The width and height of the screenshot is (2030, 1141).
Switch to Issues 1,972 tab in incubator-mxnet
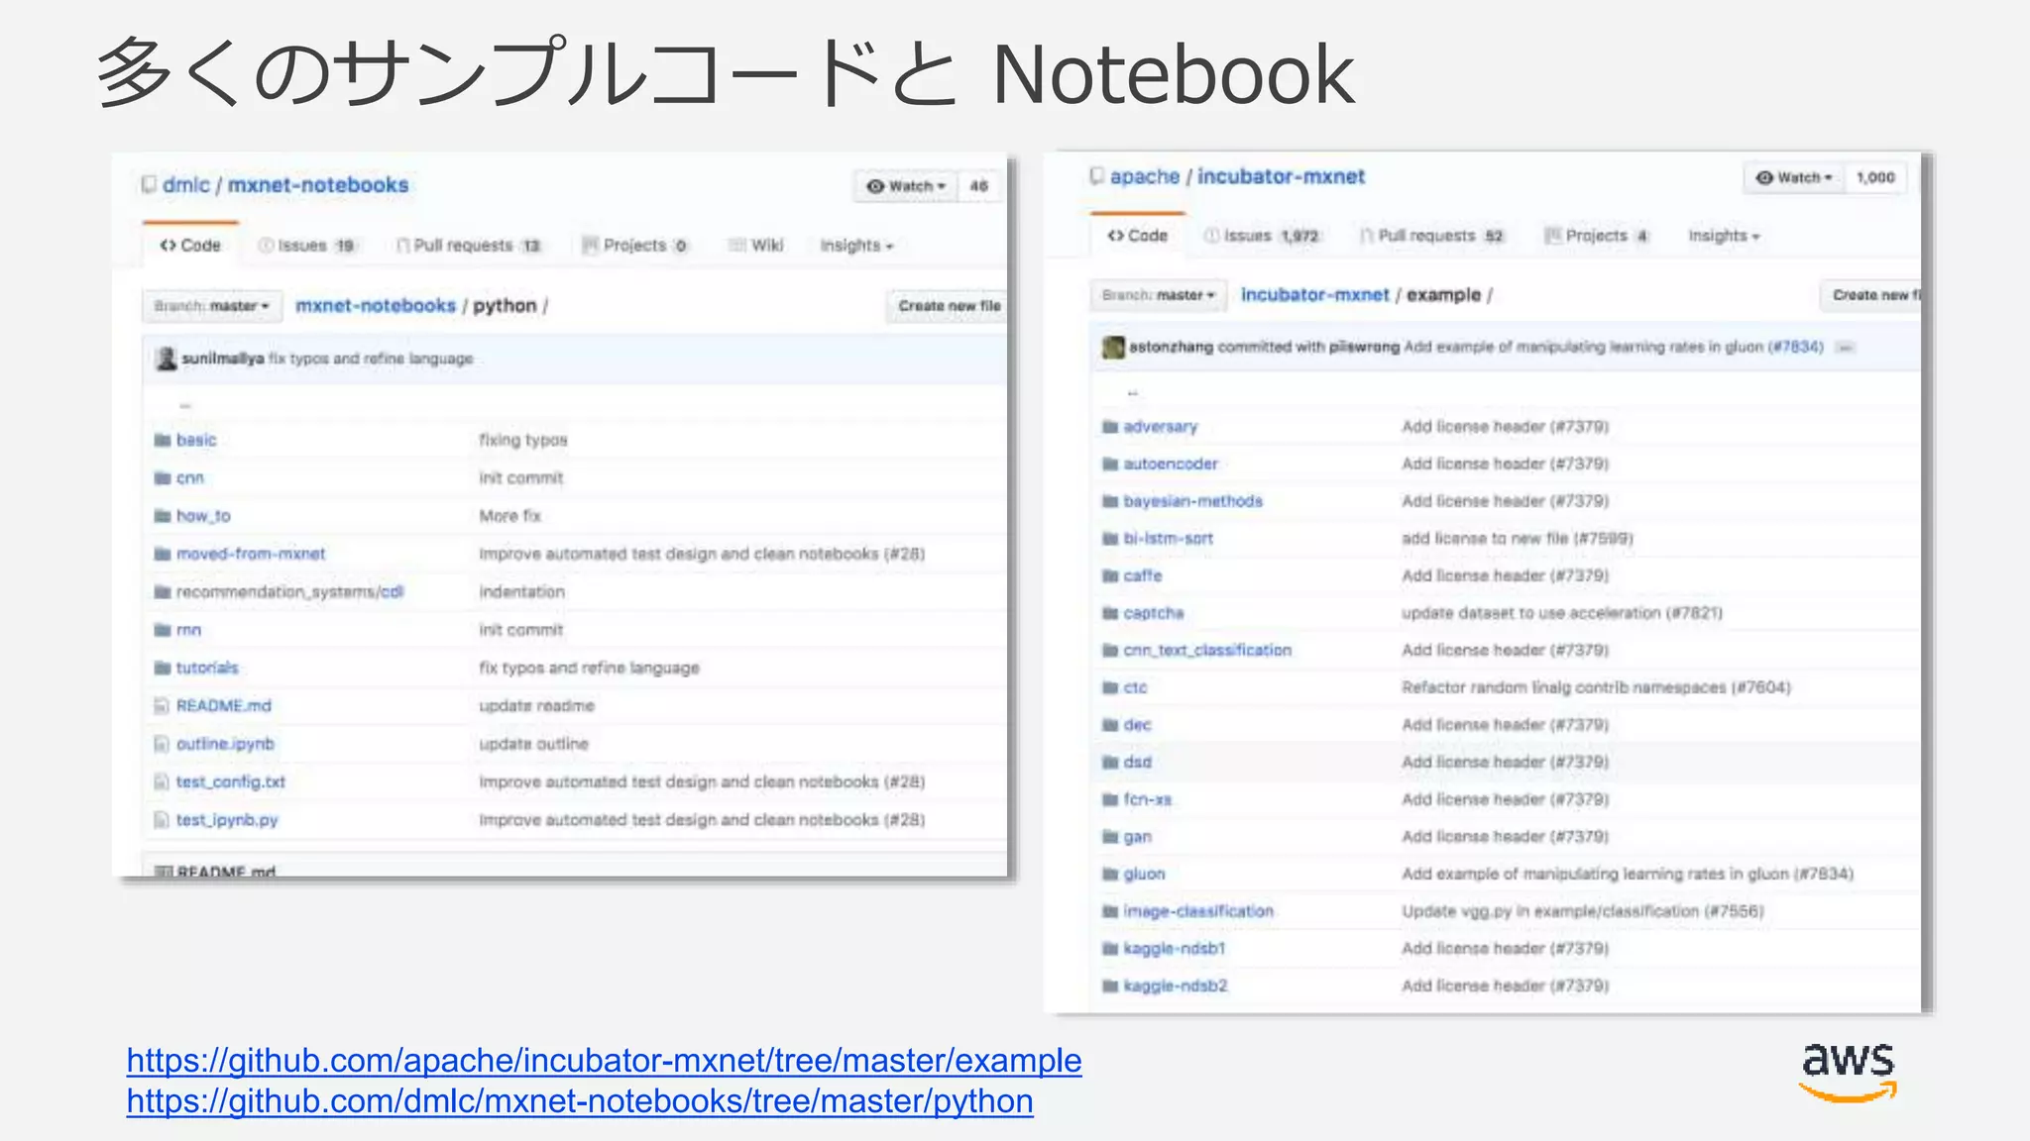[1263, 236]
